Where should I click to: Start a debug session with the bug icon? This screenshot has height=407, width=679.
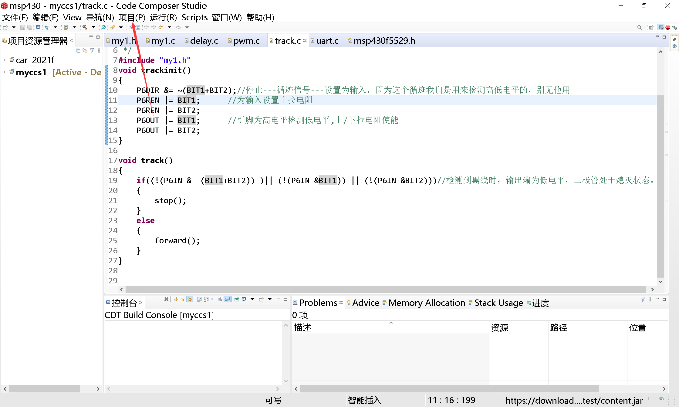tap(46, 27)
